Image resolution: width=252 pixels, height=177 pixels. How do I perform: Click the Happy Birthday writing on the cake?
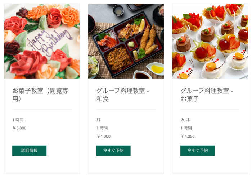[48, 42]
